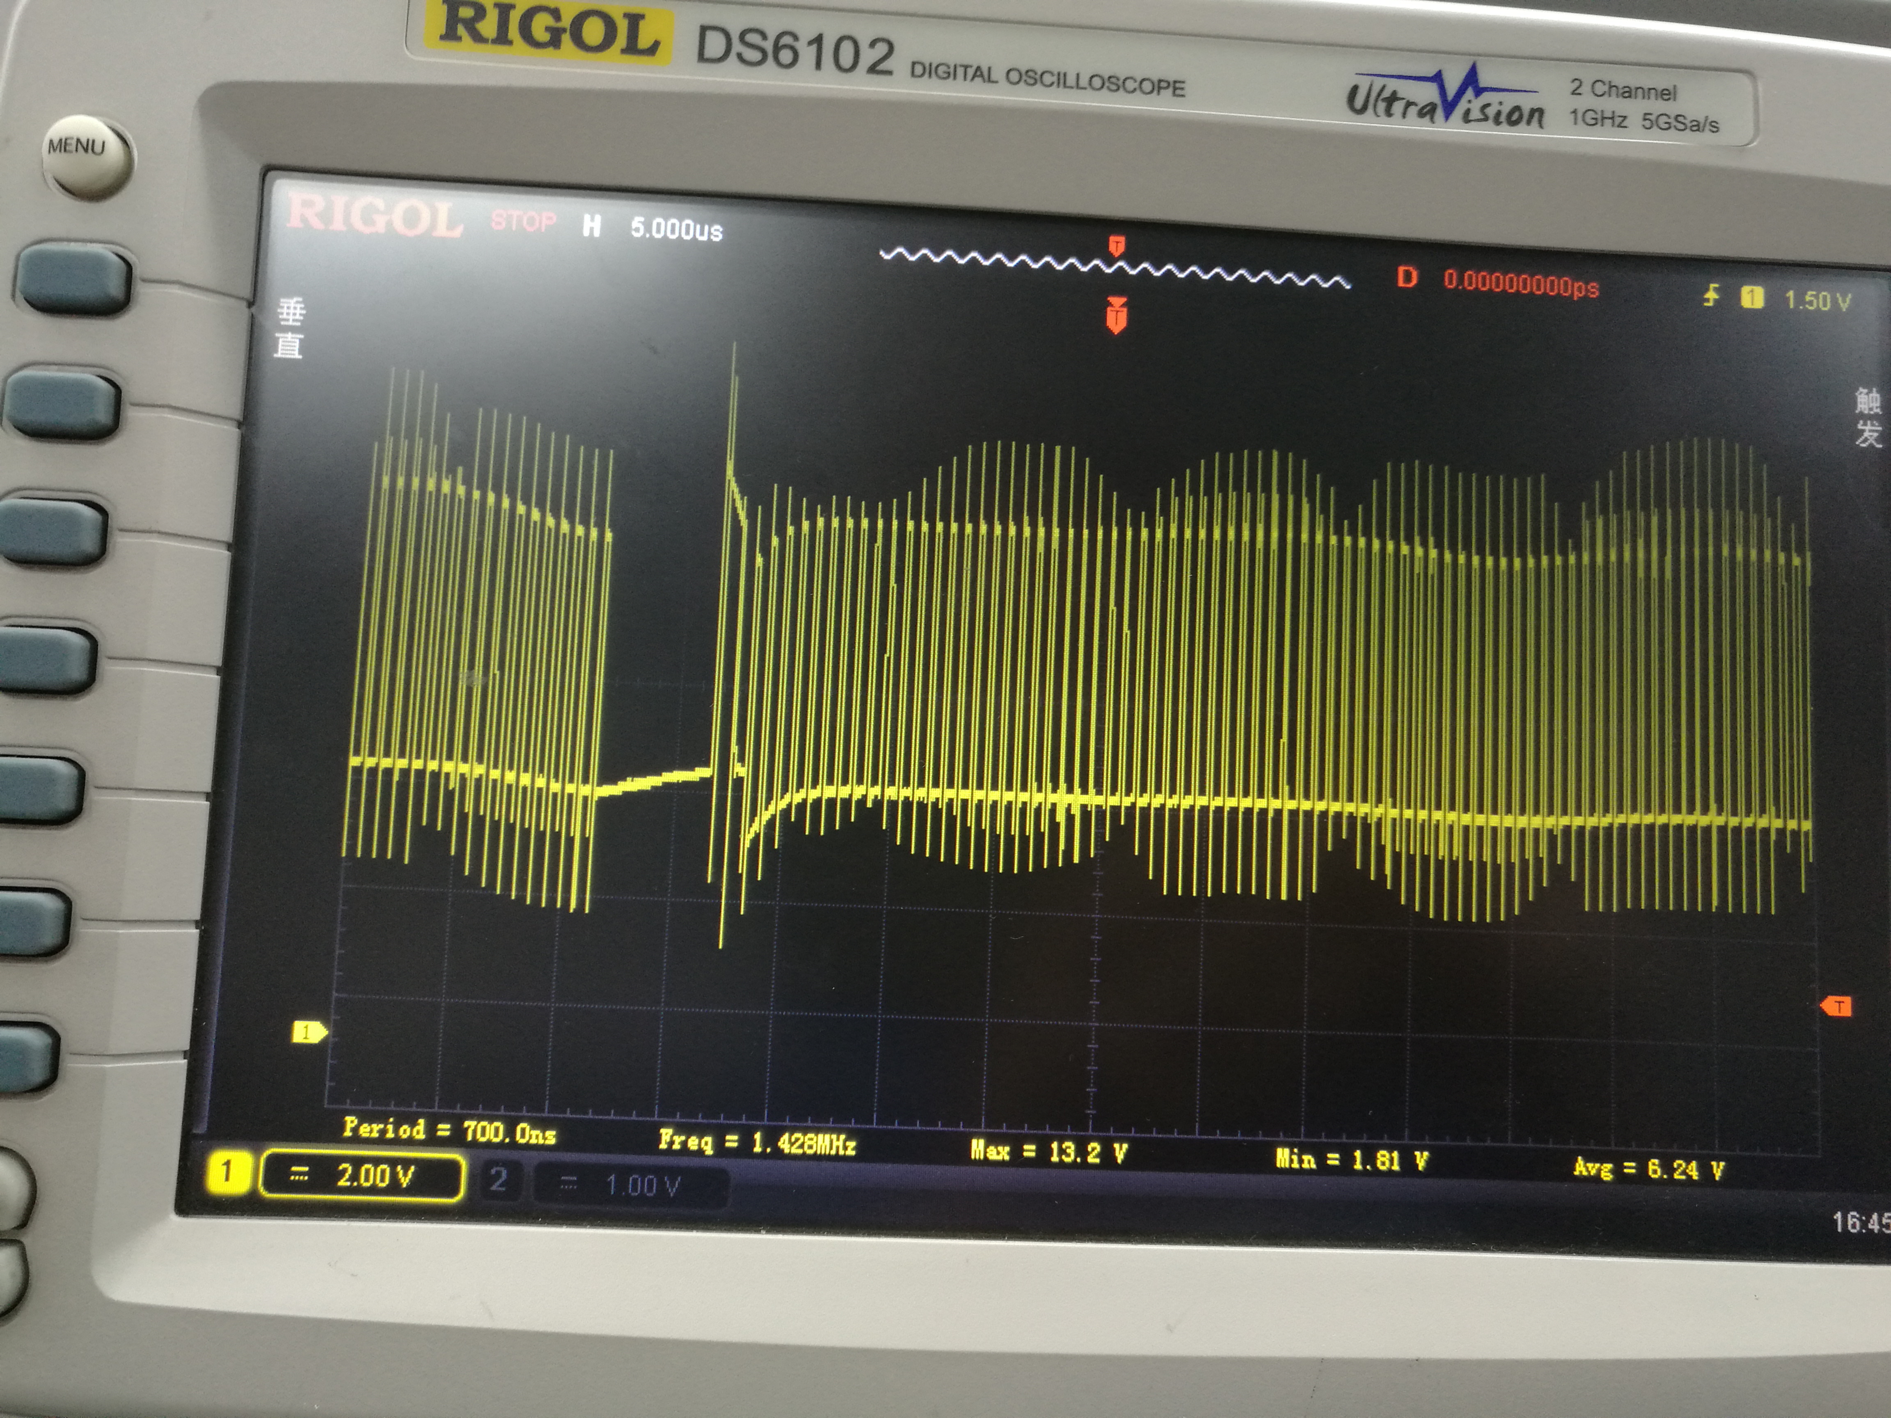
Task: Click the channel 1 ground marker
Action: (309, 1032)
